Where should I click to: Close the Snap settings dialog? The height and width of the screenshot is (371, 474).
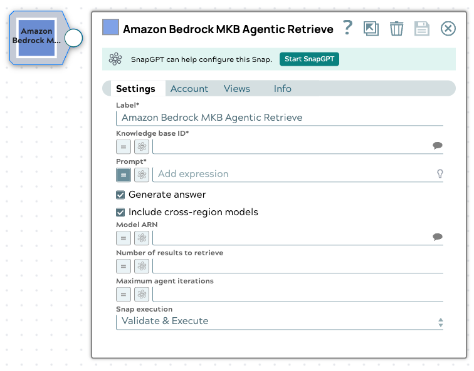click(448, 29)
